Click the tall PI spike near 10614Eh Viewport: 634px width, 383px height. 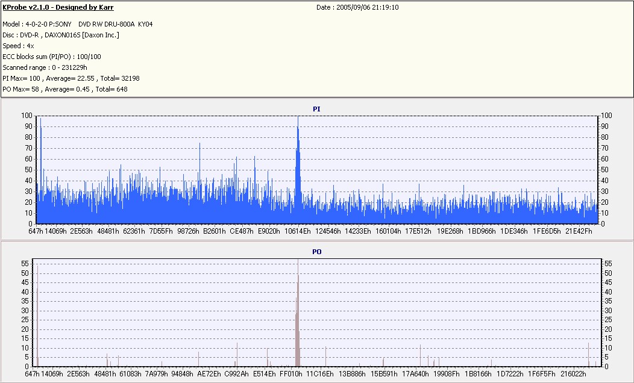pyautogui.click(x=298, y=170)
